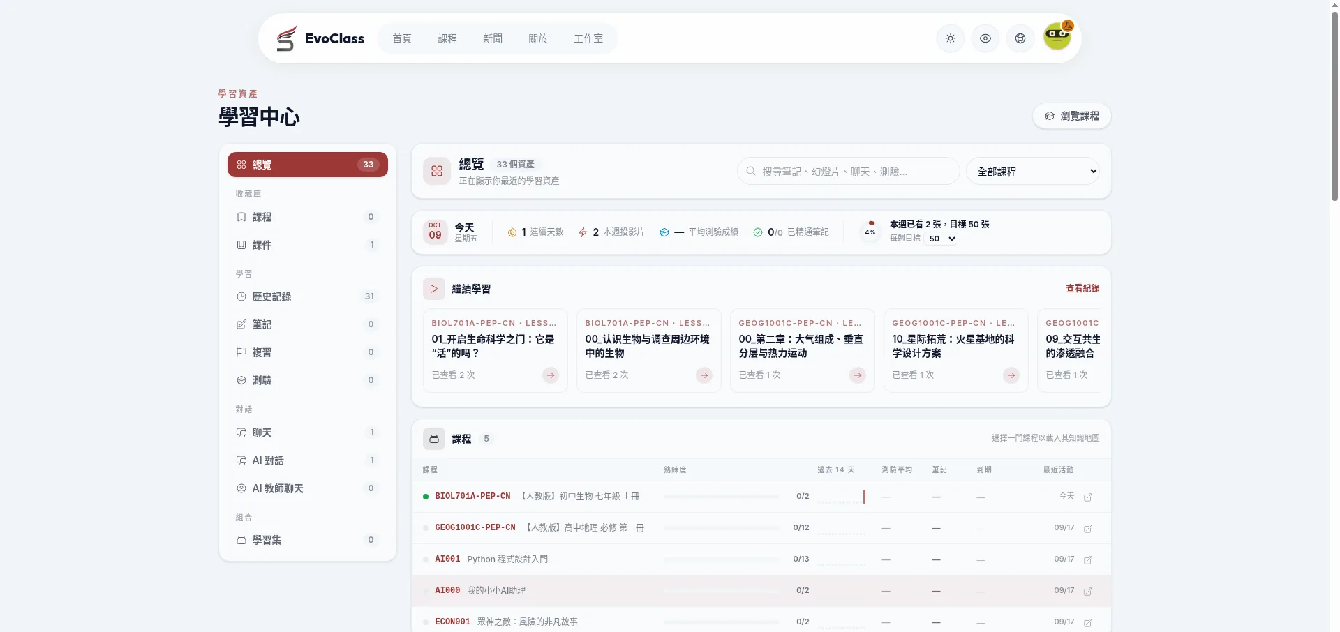Open AI 教師聊天 in the sidebar
The height and width of the screenshot is (632, 1340).
tap(308, 488)
